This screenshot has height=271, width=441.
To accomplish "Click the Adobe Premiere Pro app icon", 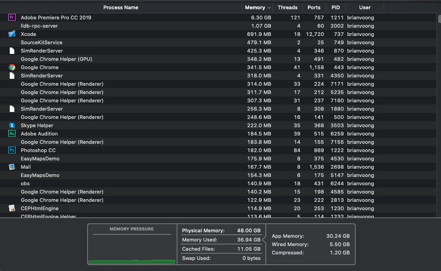I will click(12, 18).
